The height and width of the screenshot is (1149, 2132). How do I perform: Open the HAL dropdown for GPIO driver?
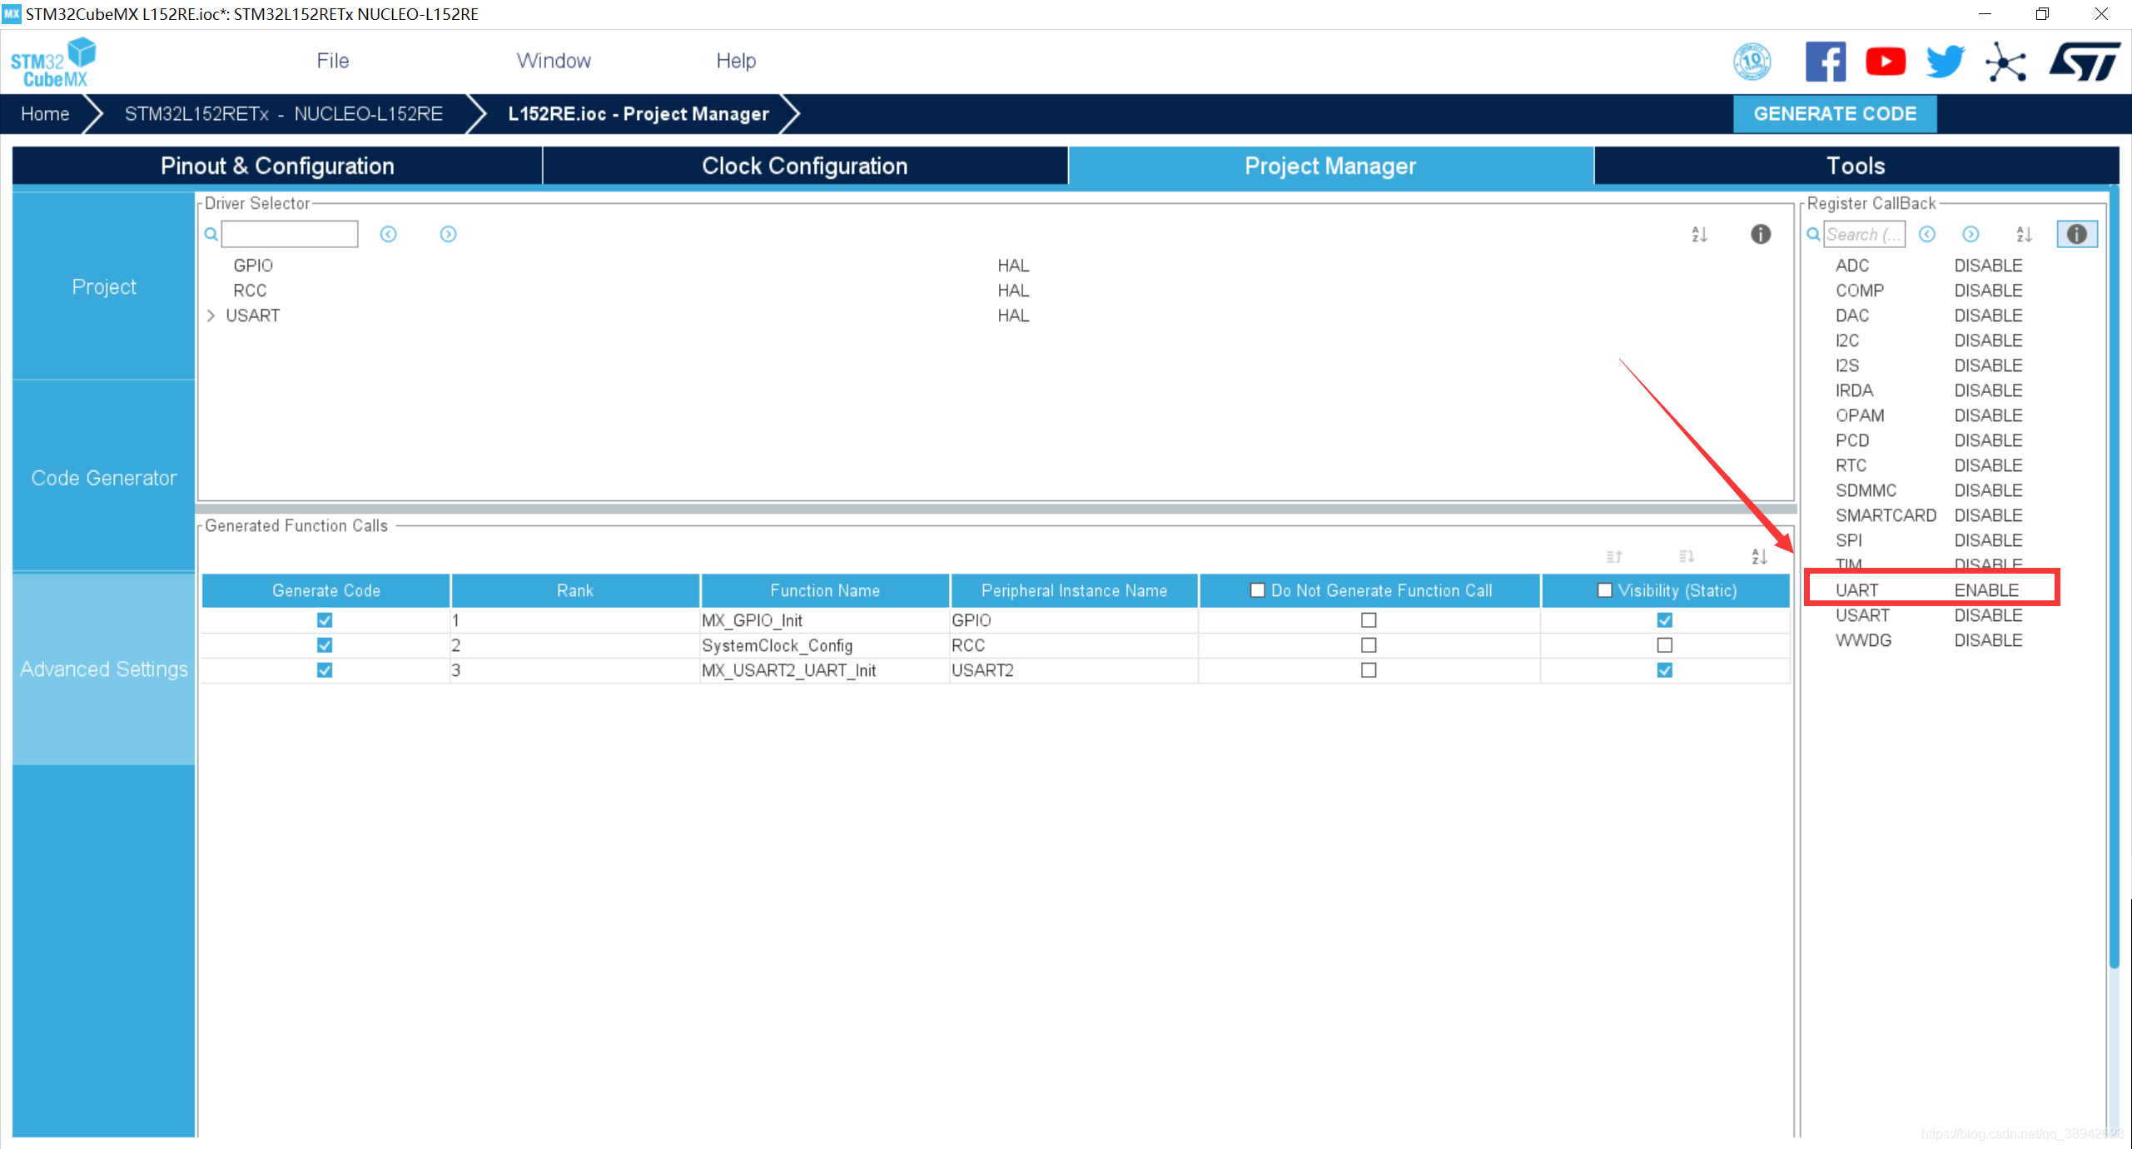pos(1013,266)
